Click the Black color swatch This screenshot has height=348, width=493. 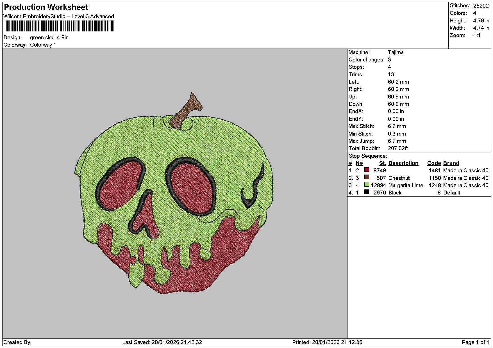click(x=367, y=192)
